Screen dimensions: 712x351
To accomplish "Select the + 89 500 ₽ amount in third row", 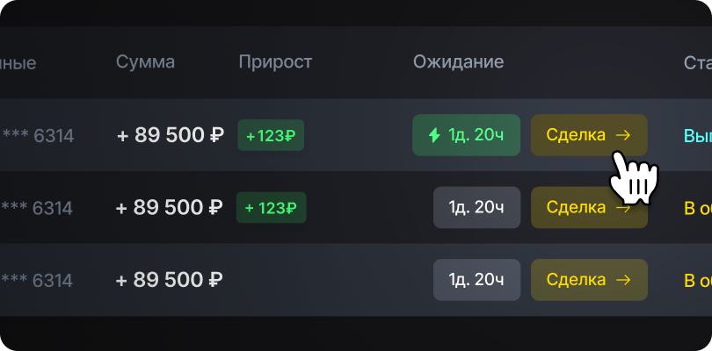I will (x=170, y=280).
